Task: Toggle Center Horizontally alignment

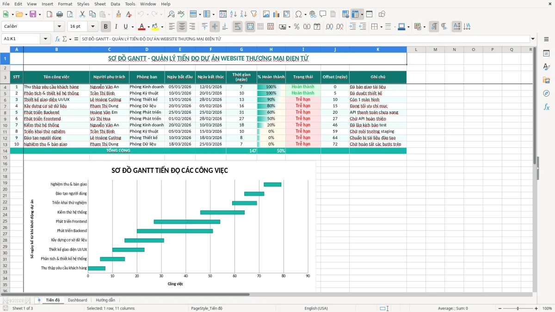Action: click(182, 27)
